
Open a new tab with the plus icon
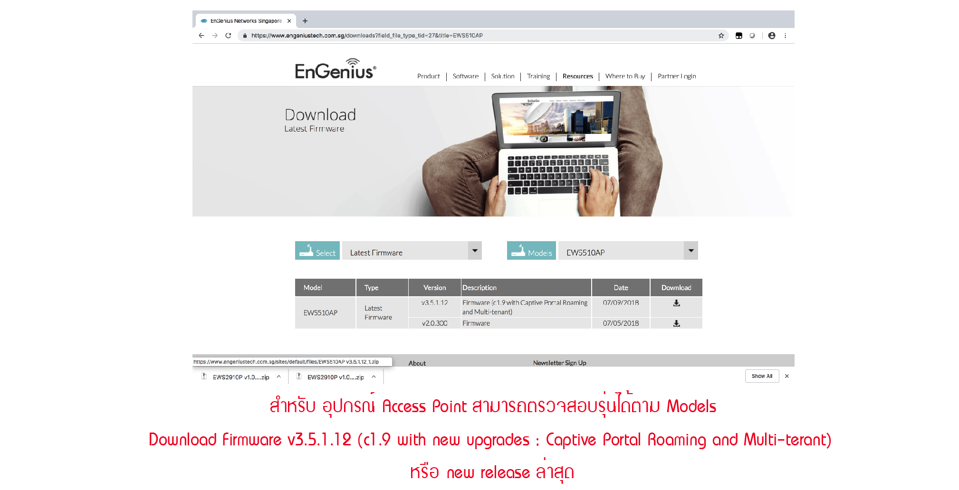click(x=305, y=21)
